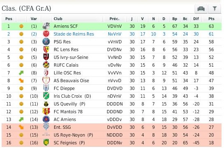This screenshot has width=224, height=148.
Task: Open the US Quevilly (P) club entry
Action: (69, 104)
